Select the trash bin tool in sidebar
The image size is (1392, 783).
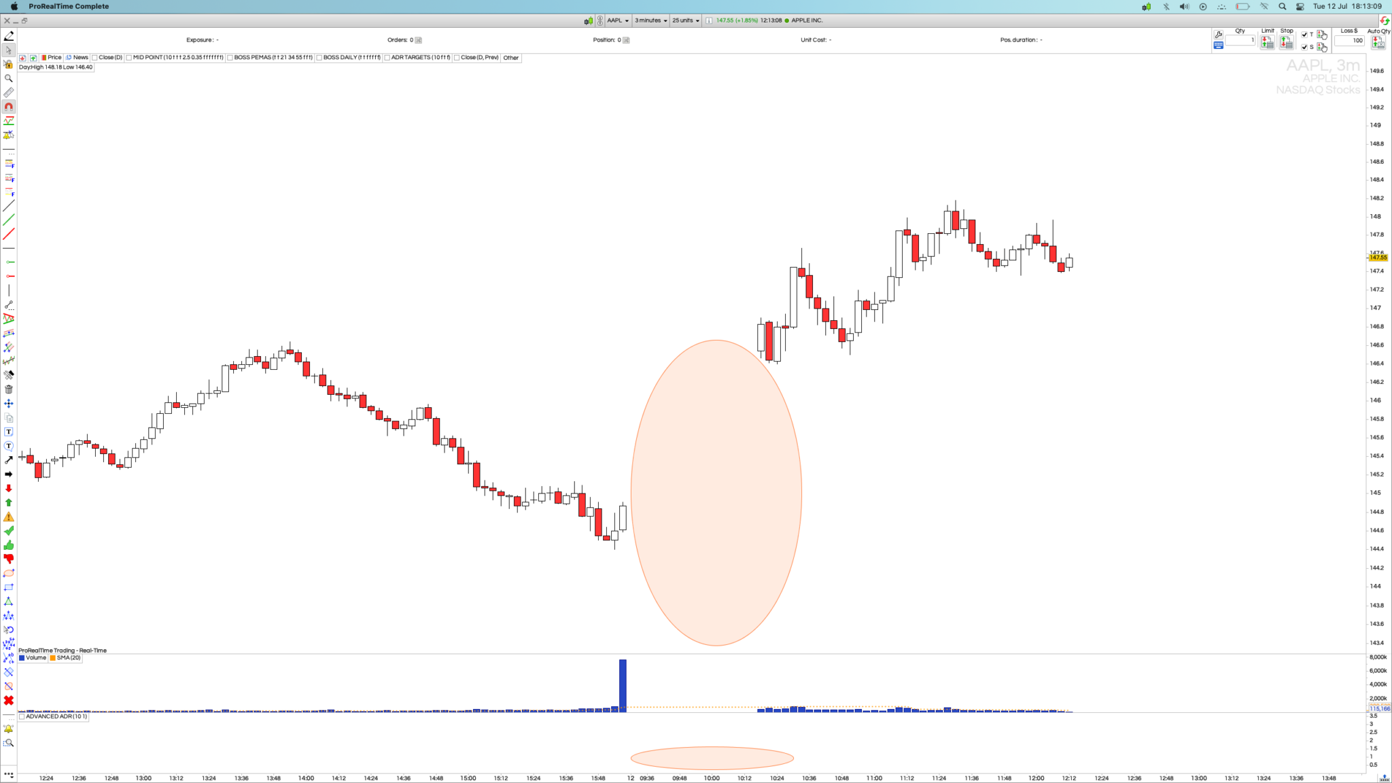pyautogui.click(x=9, y=389)
